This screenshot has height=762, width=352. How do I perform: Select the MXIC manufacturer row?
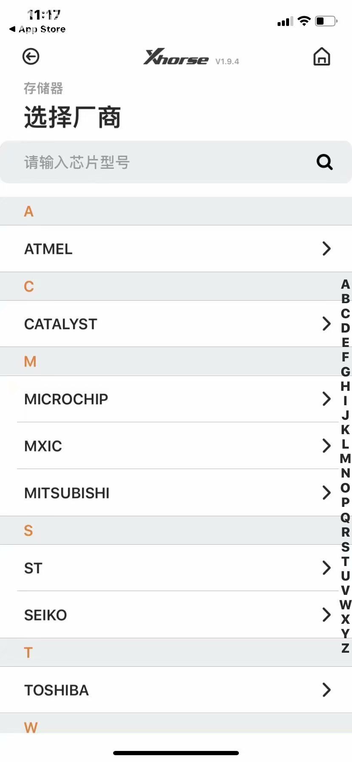pos(176,446)
